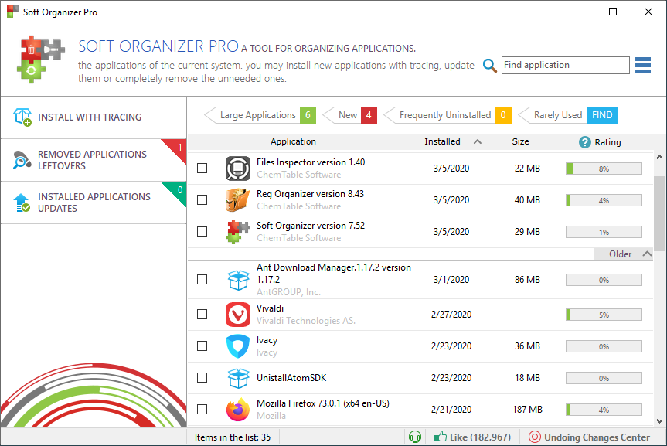Open Removed Applications Leftovers section
This screenshot has width=667, height=446.
pyautogui.click(x=94, y=160)
